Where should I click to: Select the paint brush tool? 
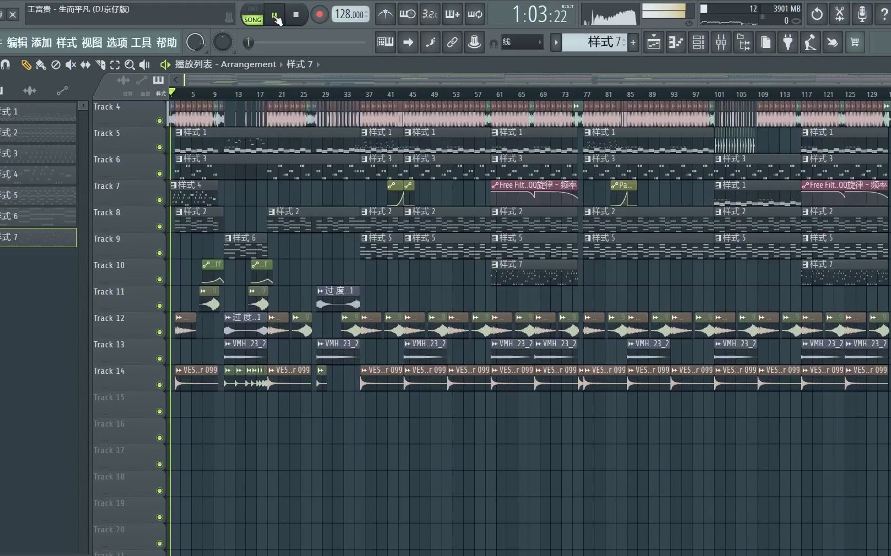[41, 65]
